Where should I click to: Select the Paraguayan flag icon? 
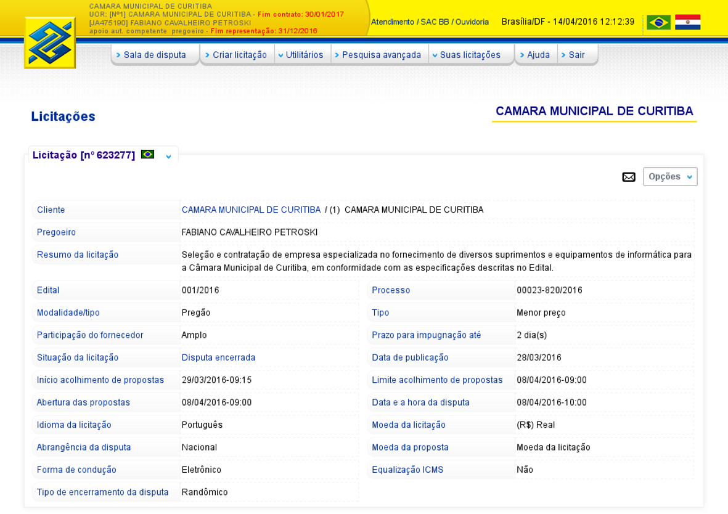[688, 21]
